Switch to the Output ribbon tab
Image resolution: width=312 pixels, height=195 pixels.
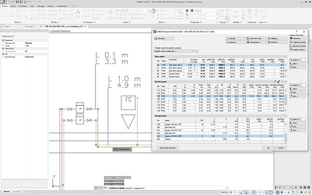click(x=50, y=6)
